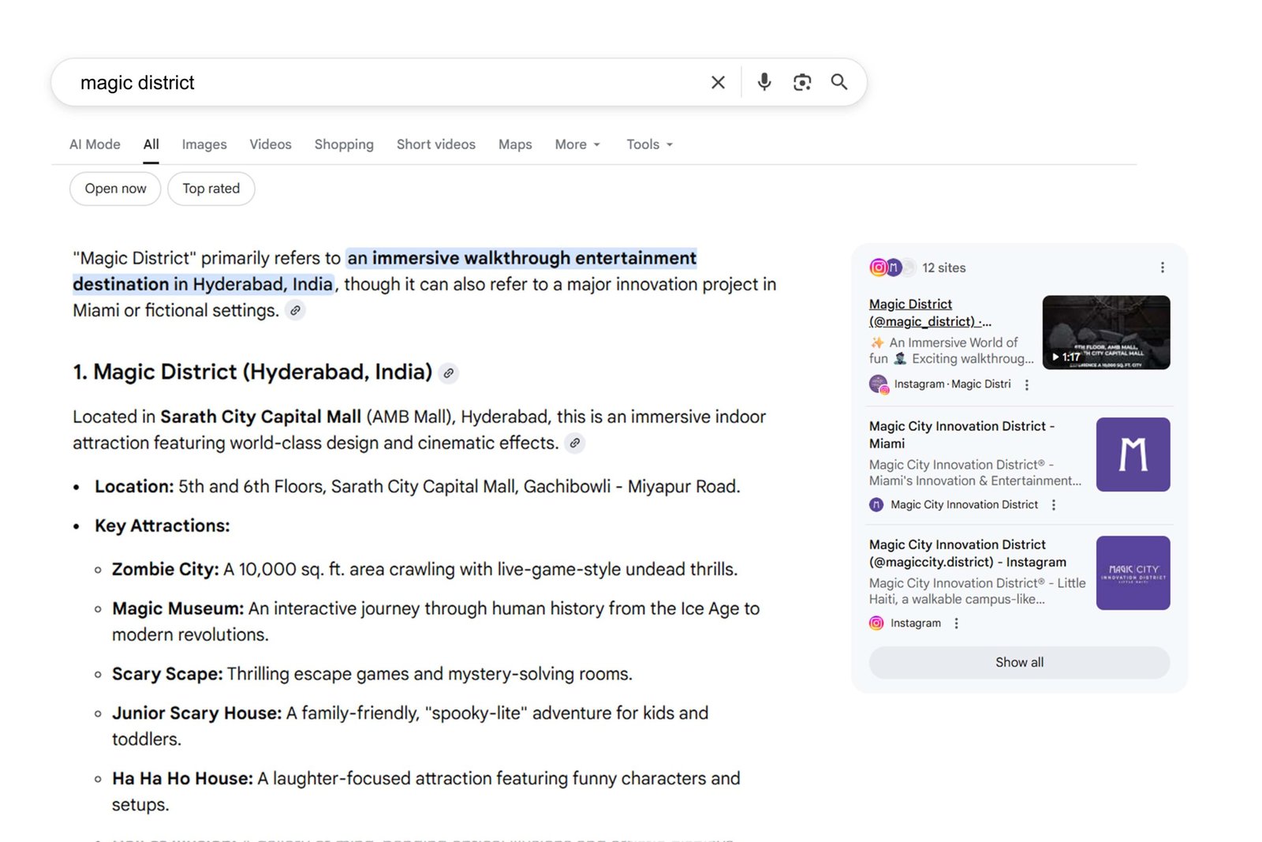1262x842 pixels.
Task: Click the purple M logo of Magic City Innovation District
Action: click(x=1133, y=454)
